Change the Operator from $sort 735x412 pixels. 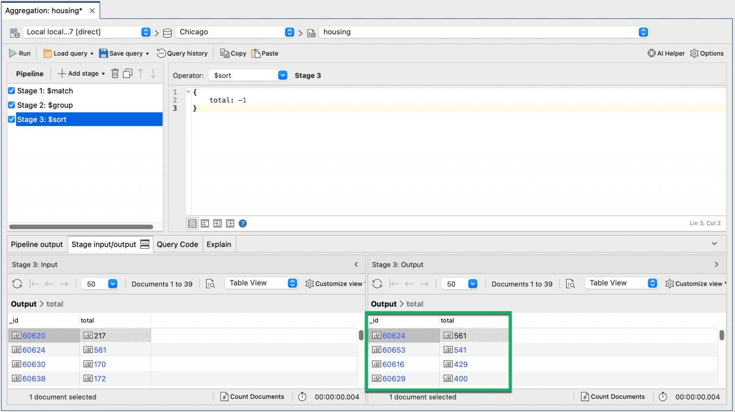(282, 75)
